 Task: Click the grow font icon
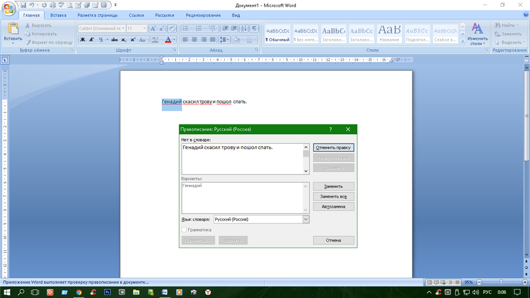click(x=153, y=29)
